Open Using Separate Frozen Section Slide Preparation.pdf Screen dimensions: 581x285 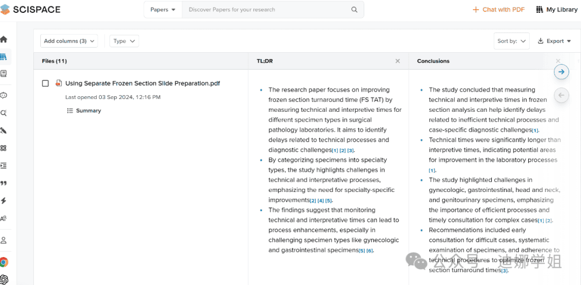click(142, 83)
